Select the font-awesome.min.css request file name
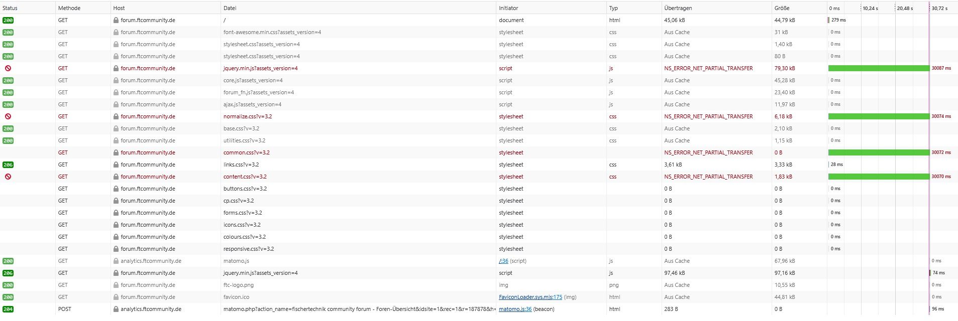 pyautogui.click(x=272, y=32)
